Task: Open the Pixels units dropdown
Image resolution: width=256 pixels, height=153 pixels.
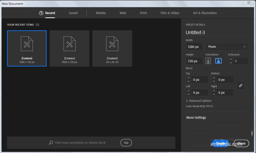Action: coord(227,46)
